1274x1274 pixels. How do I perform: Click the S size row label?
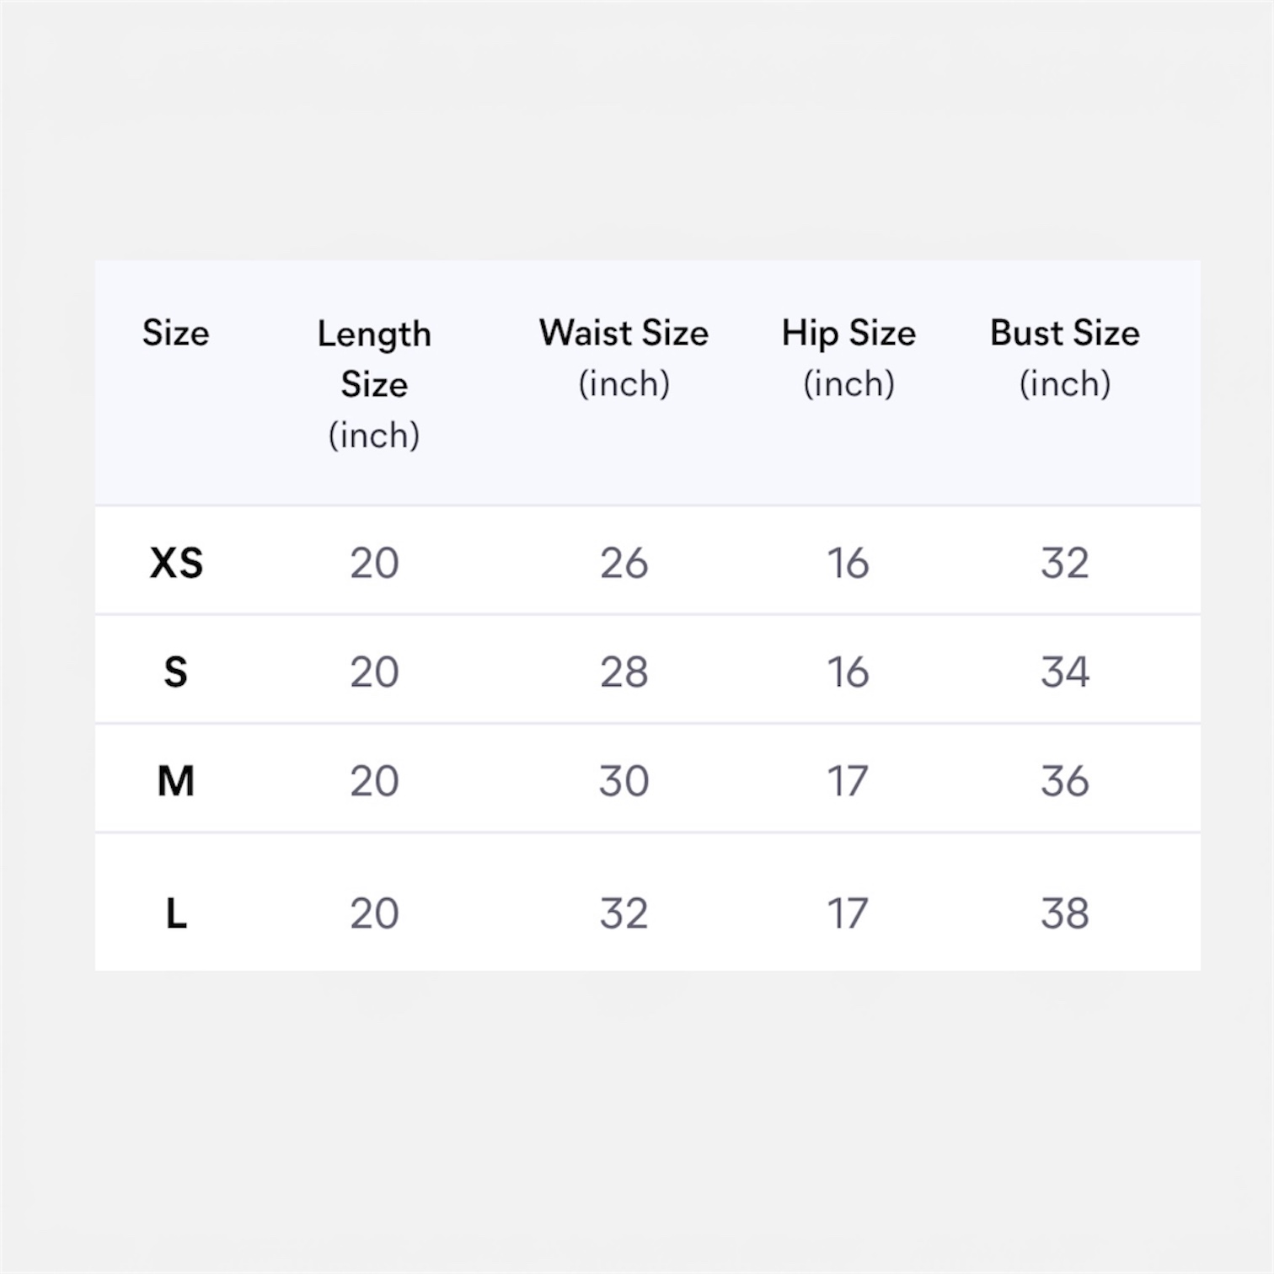[175, 672]
